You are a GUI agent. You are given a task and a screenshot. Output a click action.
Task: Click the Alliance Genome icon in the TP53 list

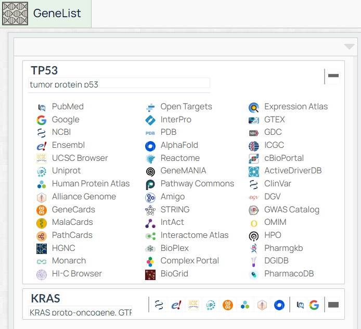(42, 197)
